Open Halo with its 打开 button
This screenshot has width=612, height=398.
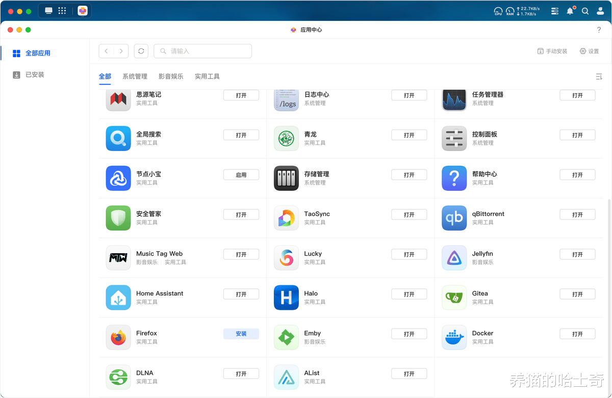(x=409, y=294)
